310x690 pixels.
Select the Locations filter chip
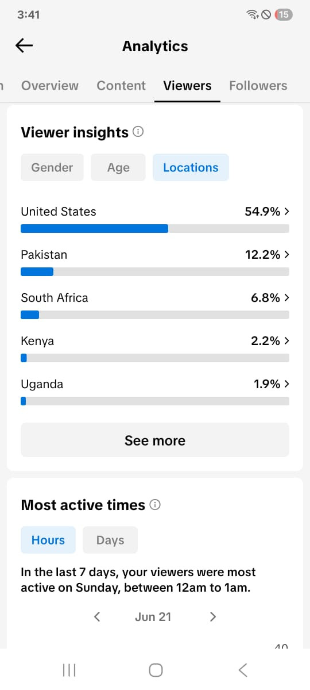pos(191,167)
